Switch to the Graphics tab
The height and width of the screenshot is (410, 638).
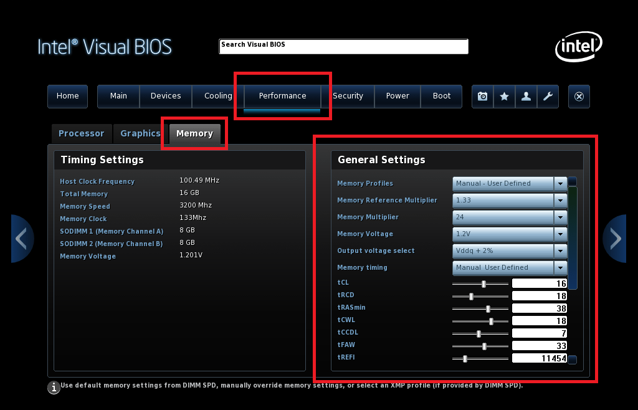pos(140,134)
